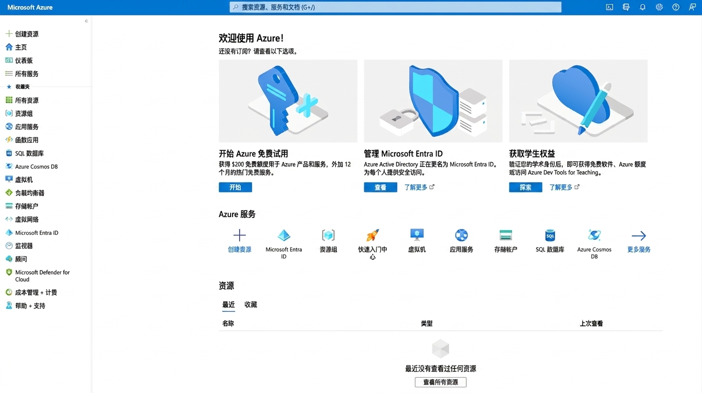Open Azure Cosmos DB under Azure 服务
This screenshot has height=393, width=702.
(594, 244)
